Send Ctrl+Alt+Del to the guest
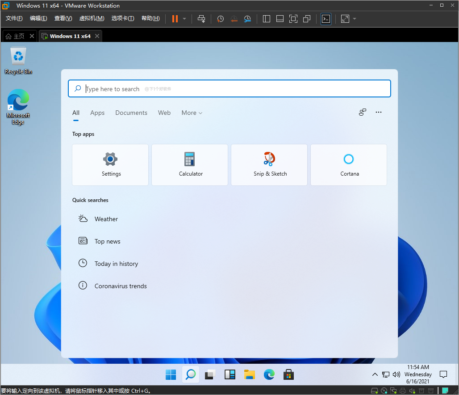 click(201, 19)
